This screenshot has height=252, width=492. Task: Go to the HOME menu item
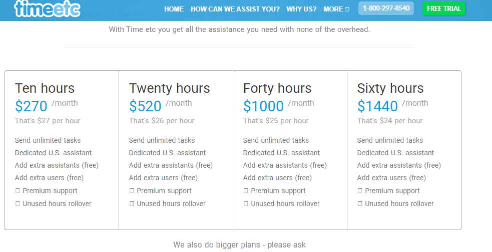pyautogui.click(x=174, y=9)
